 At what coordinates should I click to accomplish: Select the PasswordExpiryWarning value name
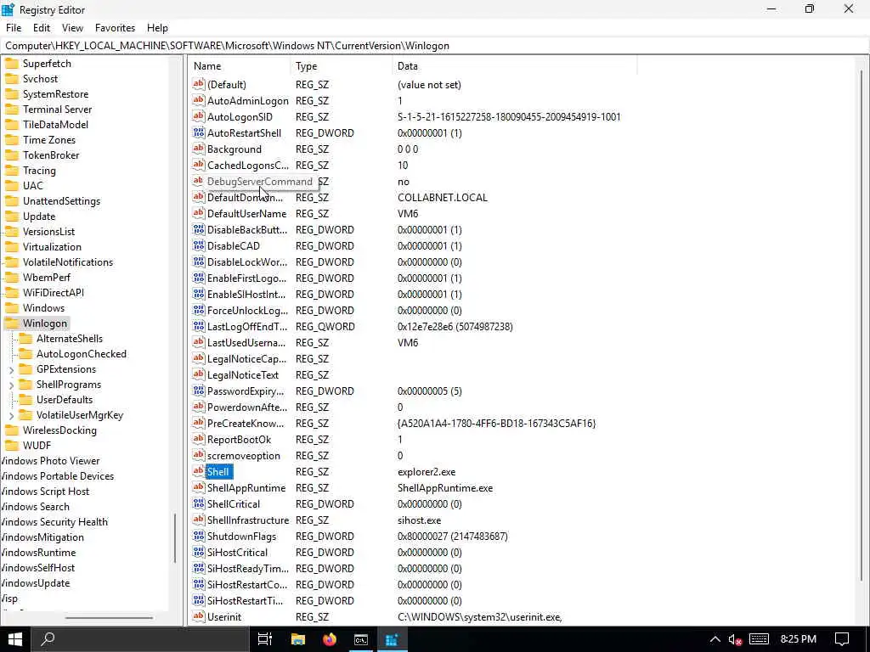pyautogui.click(x=246, y=391)
